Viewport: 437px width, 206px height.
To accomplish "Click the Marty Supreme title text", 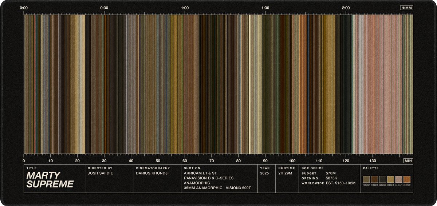I will (50, 180).
